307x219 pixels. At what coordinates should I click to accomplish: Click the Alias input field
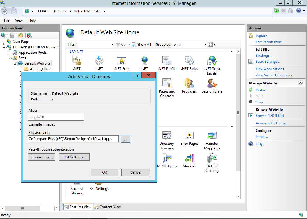point(56,117)
